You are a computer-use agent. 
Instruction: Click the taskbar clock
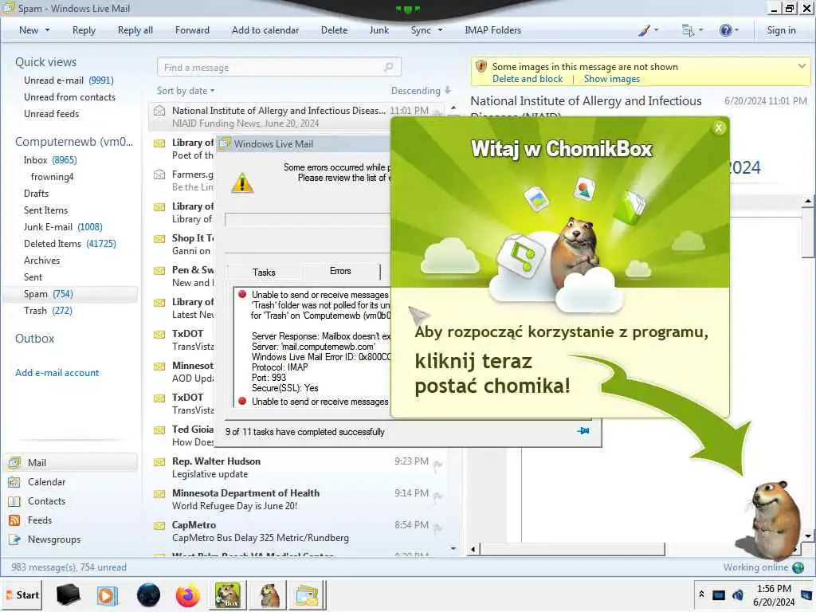pyautogui.click(x=774, y=594)
